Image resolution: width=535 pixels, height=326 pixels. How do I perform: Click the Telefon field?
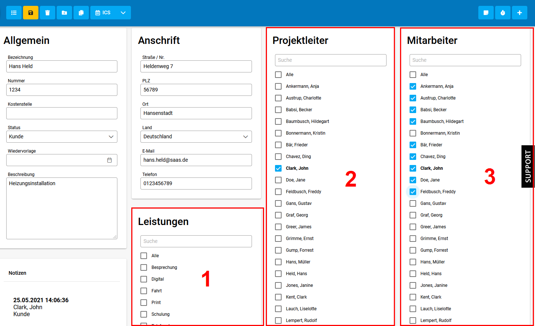pos(196,183)
